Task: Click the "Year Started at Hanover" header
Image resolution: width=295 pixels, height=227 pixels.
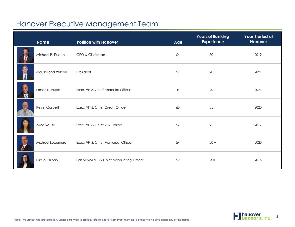Action: [x=259, y=39]
